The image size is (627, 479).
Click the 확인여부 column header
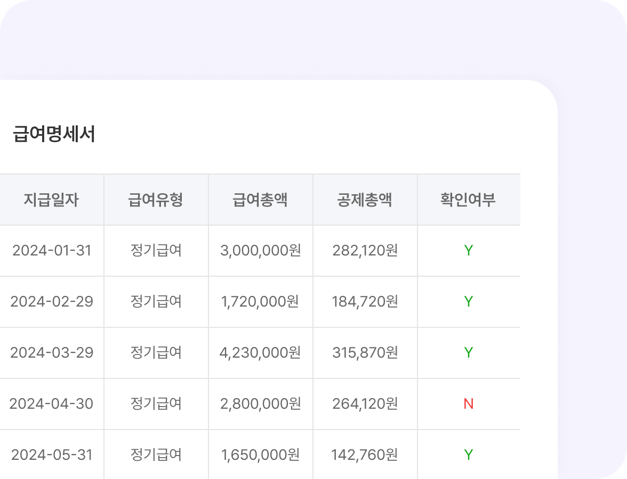(x=468, y=200)
